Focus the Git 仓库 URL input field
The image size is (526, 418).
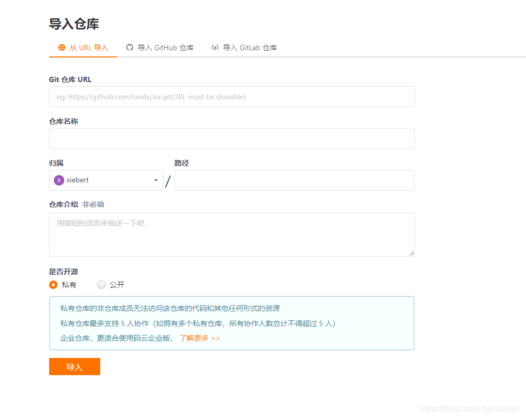point(232,97)
